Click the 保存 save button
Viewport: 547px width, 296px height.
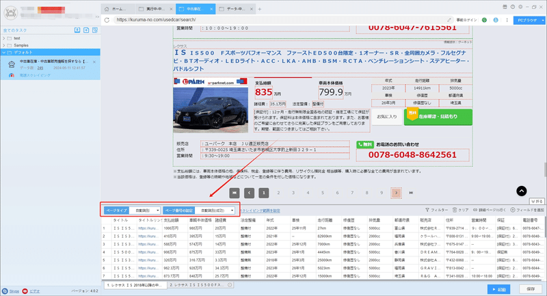pos(531,289)
